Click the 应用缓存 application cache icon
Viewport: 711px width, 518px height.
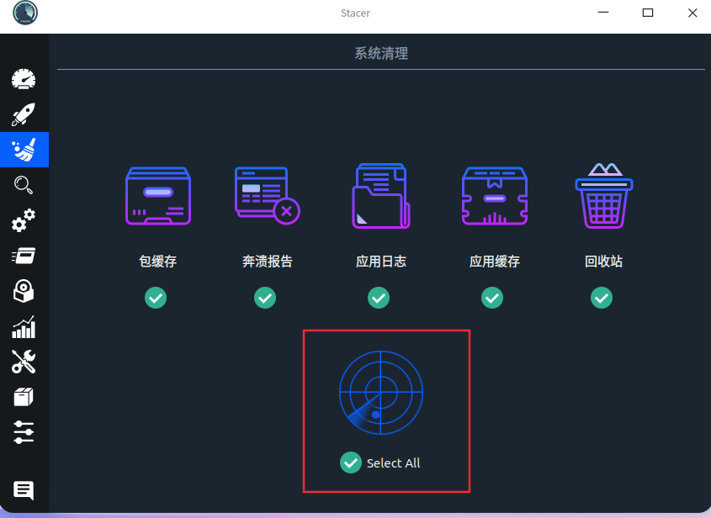coord(495,196)
